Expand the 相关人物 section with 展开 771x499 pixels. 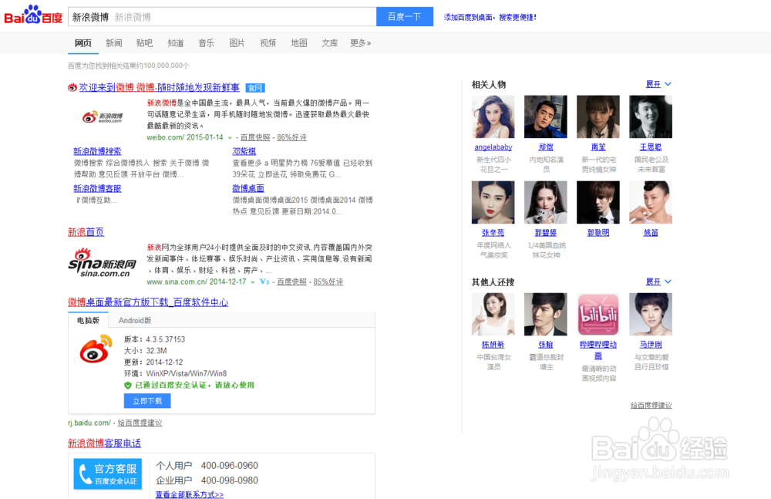658,84
